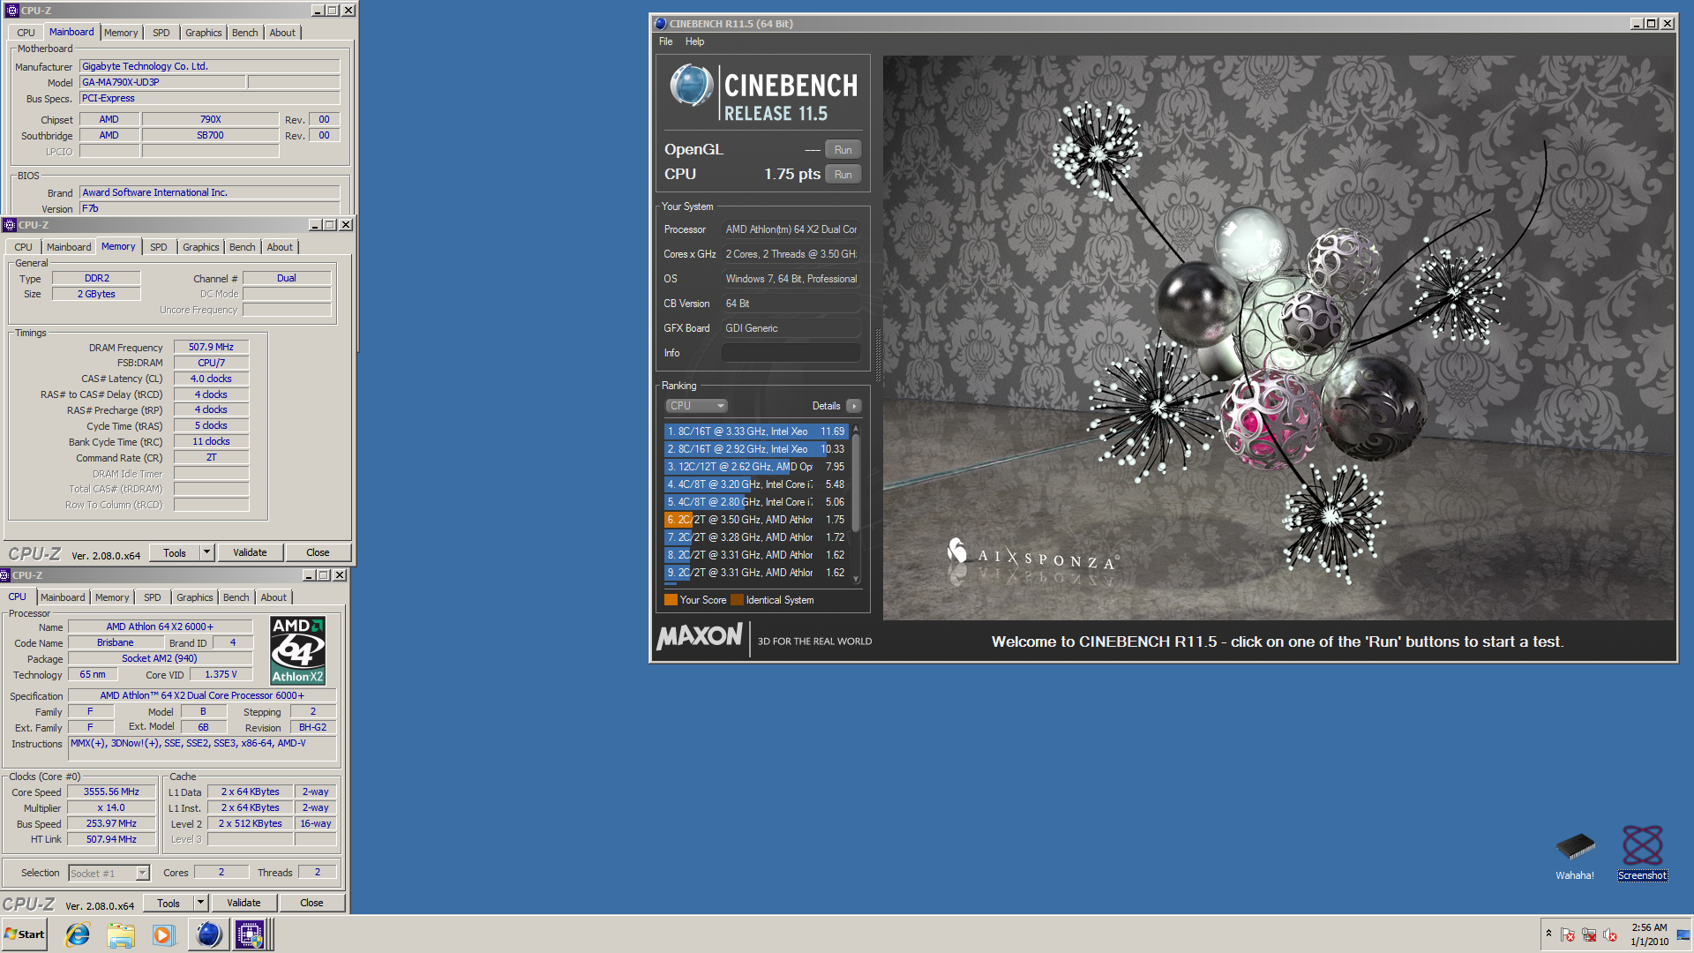Viewport: 1694px width, 953px height.
Task: Open Windows Media Player from taskbar
Action: tap(163, 934)
